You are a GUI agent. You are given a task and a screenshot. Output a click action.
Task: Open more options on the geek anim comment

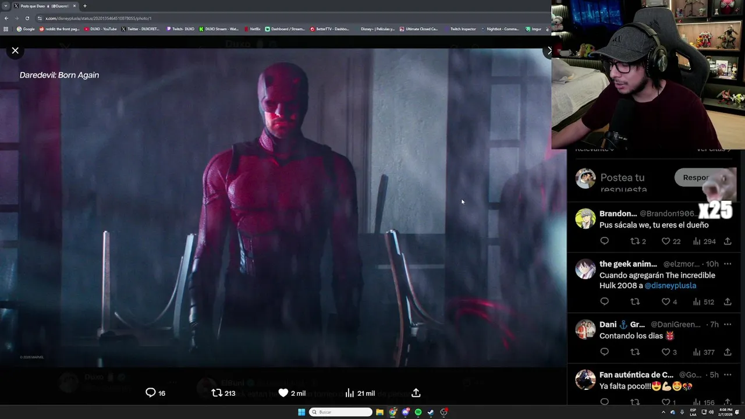point(728,264)
